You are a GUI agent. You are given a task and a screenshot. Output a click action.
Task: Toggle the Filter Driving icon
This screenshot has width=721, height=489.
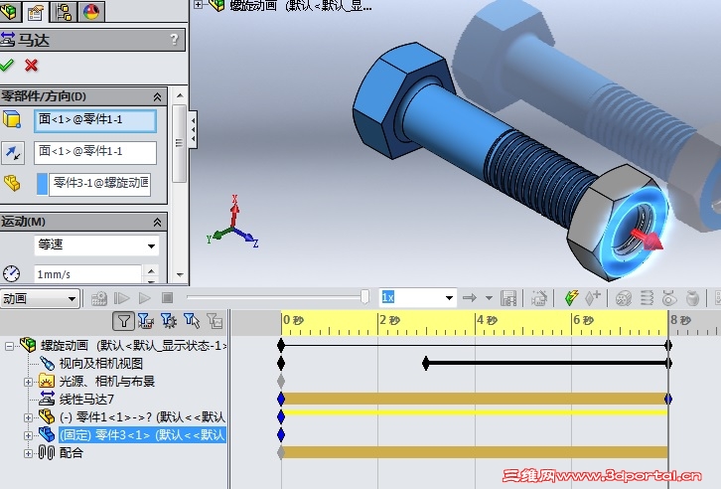pyautogui.click(x=168, y=321)
